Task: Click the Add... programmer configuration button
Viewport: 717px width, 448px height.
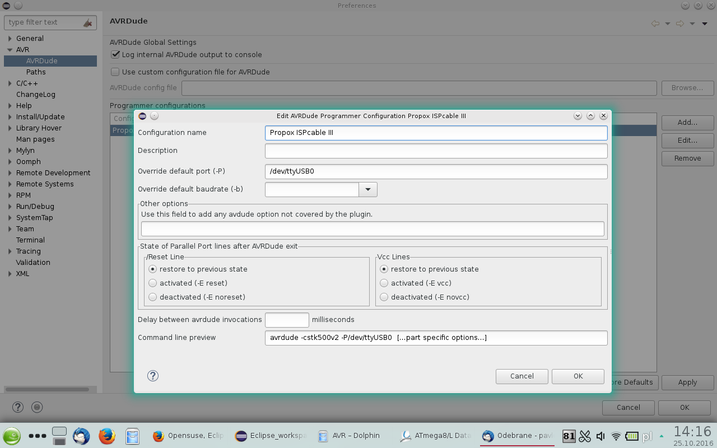Action: click(688, 123)
